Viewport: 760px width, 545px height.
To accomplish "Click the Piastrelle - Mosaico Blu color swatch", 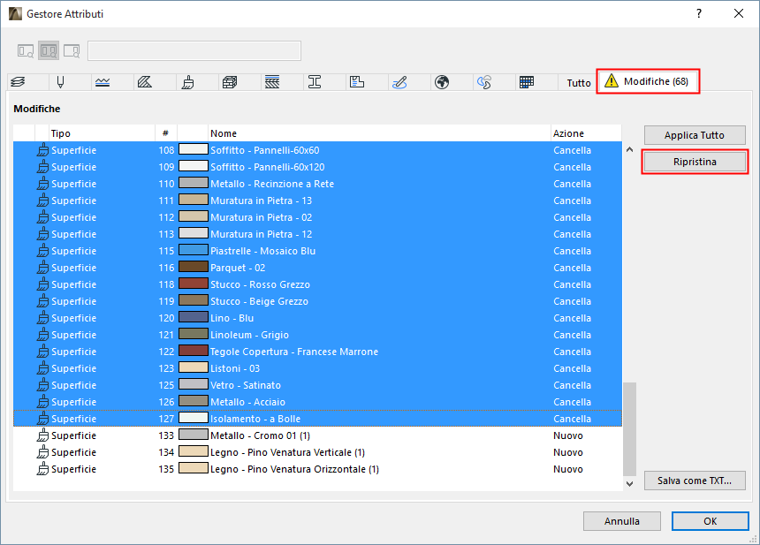I will 194,250.
